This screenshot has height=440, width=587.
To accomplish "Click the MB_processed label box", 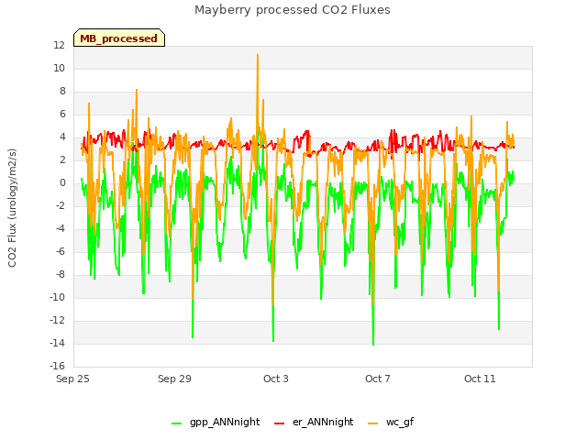I will coord(119,38).
